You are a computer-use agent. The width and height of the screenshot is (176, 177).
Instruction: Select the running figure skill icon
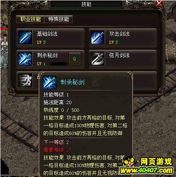pyautogui.click(x=25, y=80)
